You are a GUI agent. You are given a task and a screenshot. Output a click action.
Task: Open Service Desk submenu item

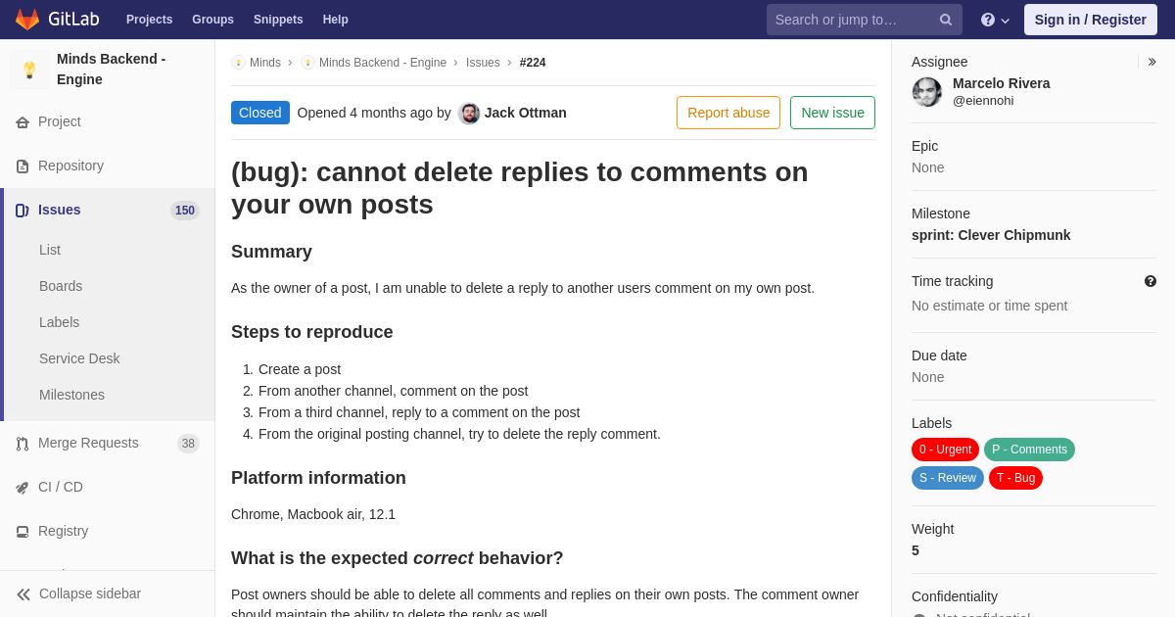(x=79, y=358)
